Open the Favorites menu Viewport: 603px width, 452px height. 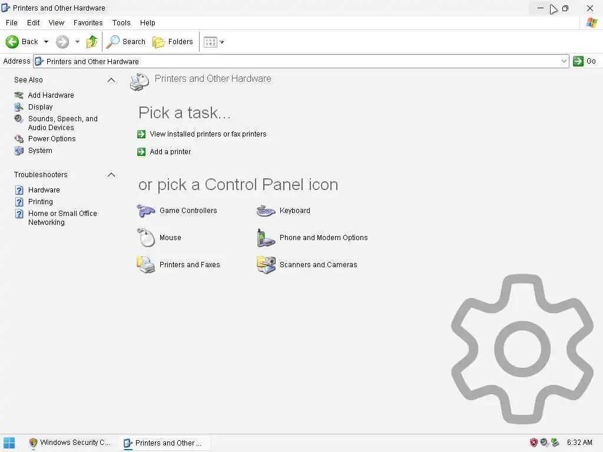click(88, 23)
